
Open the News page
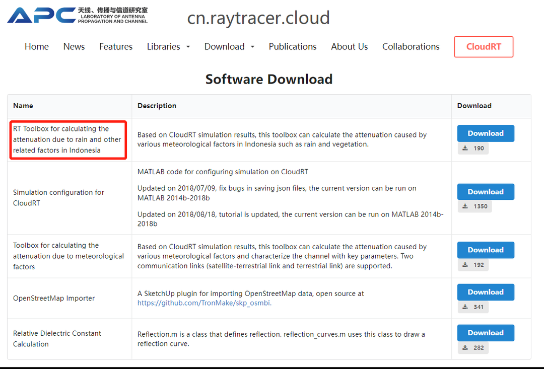click(74, 46)
